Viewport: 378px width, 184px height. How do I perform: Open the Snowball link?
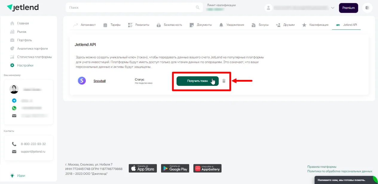pos(100,81)
